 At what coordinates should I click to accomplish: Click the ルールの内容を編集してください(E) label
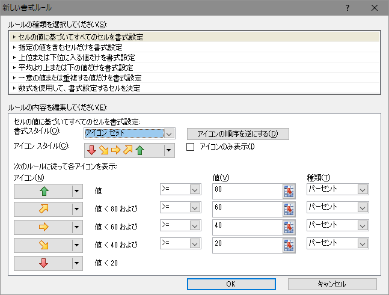point(58,108)
